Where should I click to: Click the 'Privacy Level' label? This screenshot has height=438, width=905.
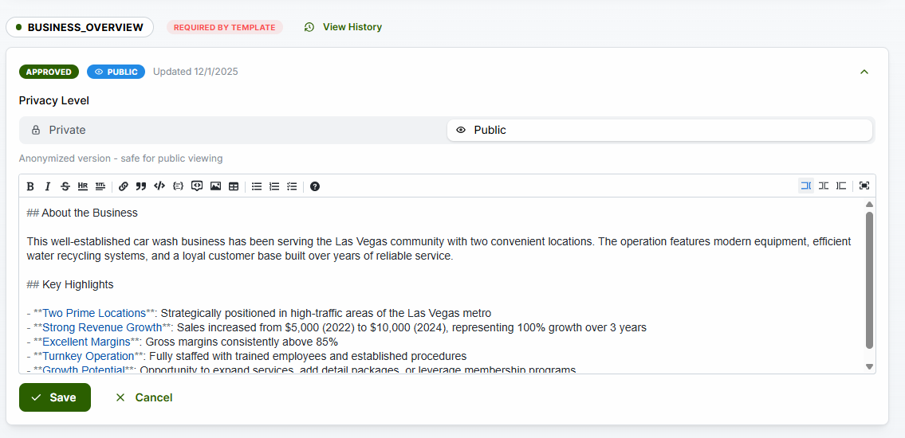coord(54,101)
